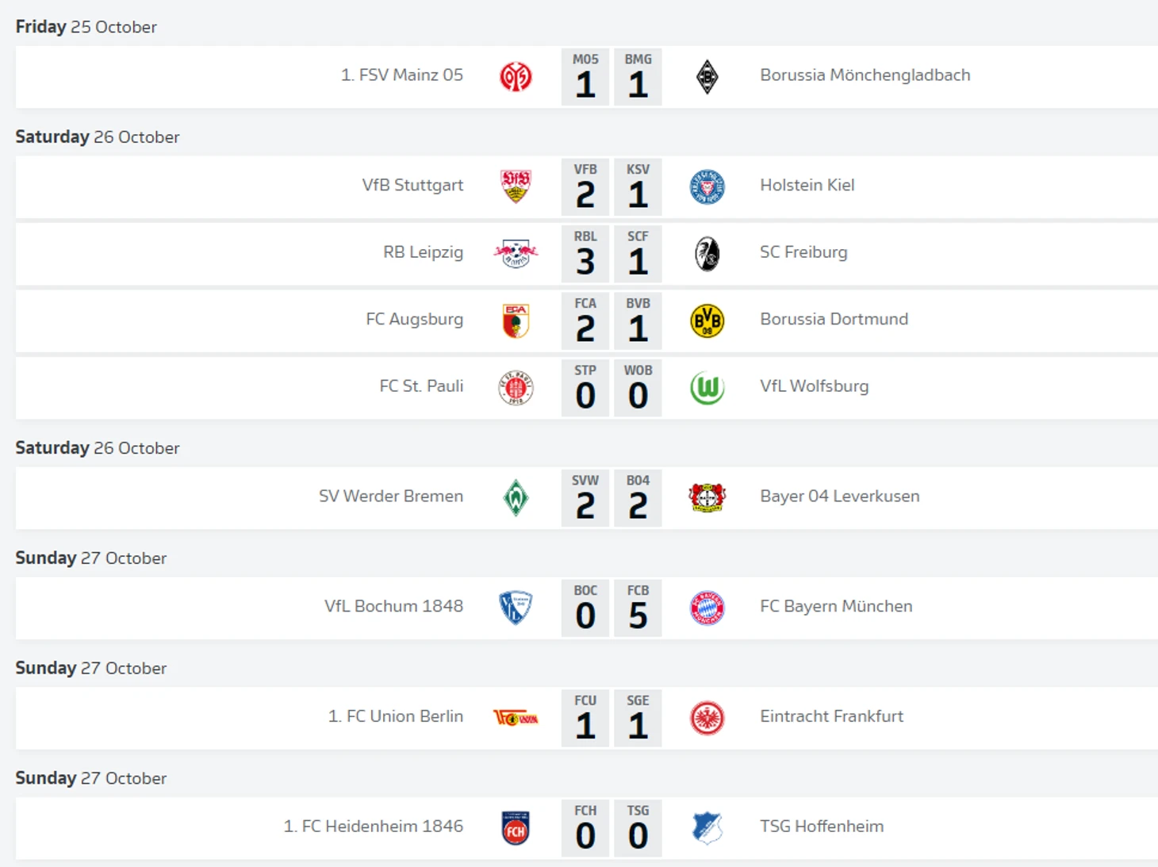The height and width of the screenshot is (867, 1158).
Task: Click the RB Leipzig club crest
Action: click(516, 254)
